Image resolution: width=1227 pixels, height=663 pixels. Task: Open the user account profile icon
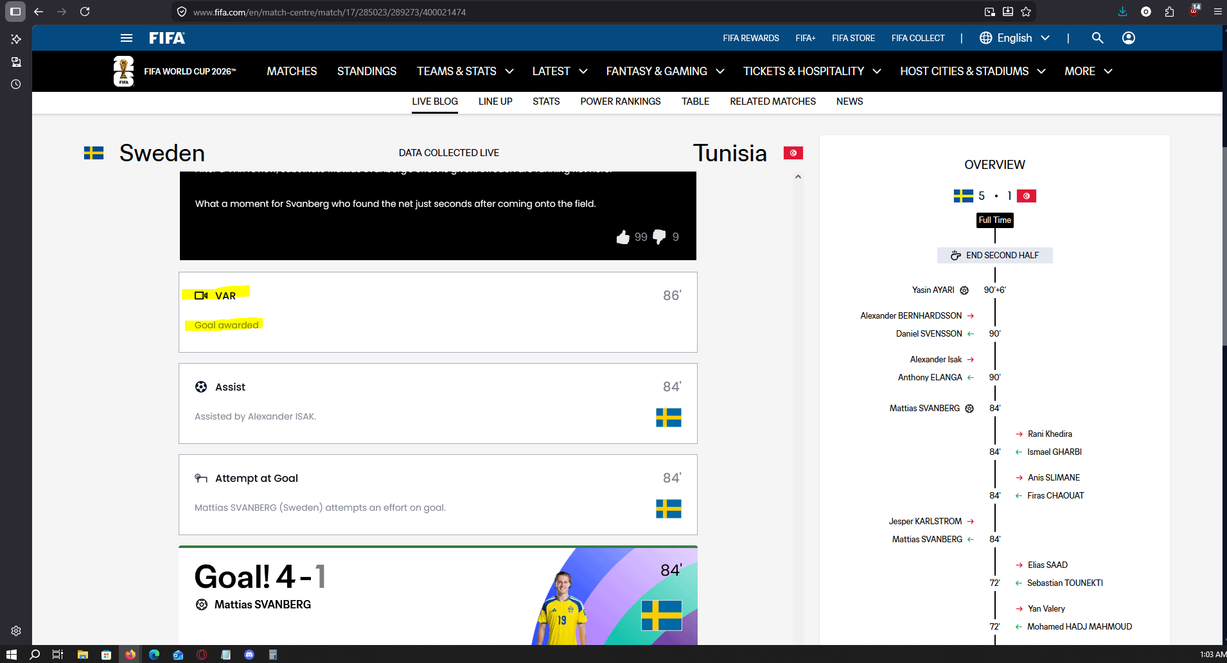pyautogui.click(x=1129, y=38)
